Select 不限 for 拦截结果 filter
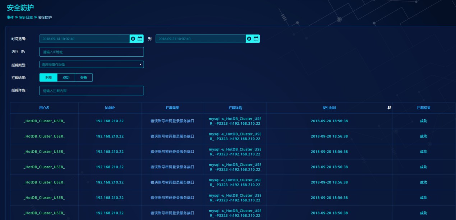Image resolution: width=456 pixels, height=220 pixels. tap(48, 77)
